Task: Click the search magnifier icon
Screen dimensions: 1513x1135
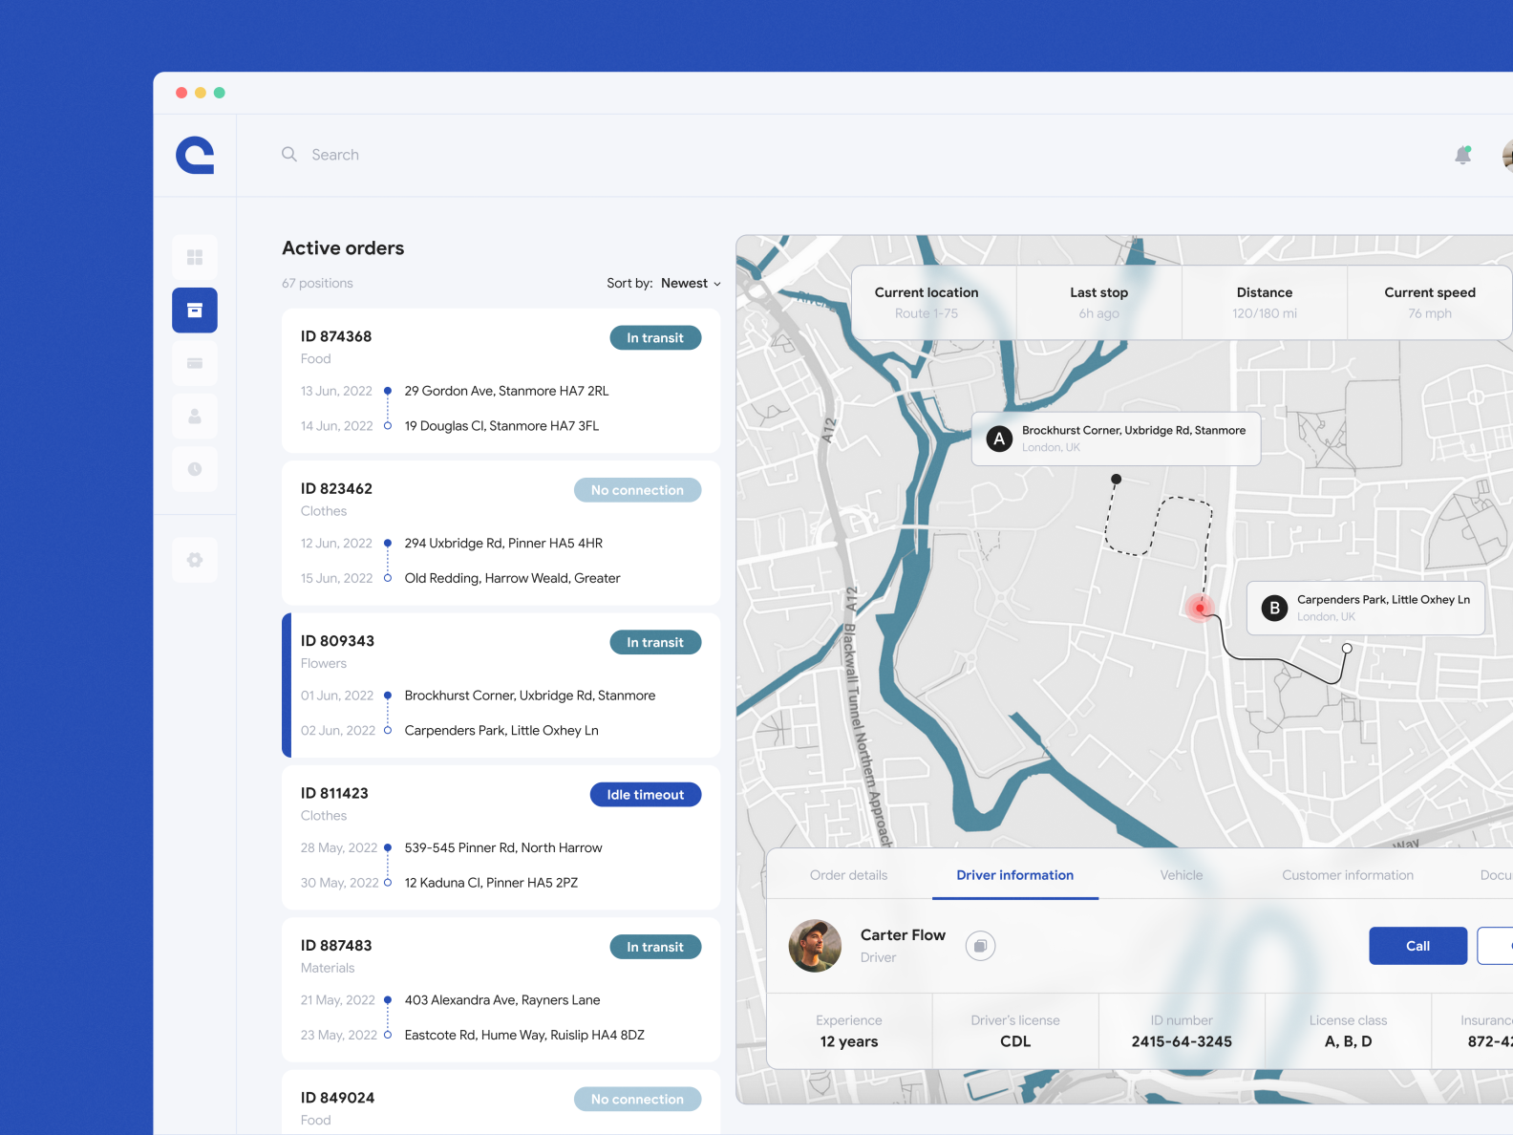Action: tap(288, 154)
